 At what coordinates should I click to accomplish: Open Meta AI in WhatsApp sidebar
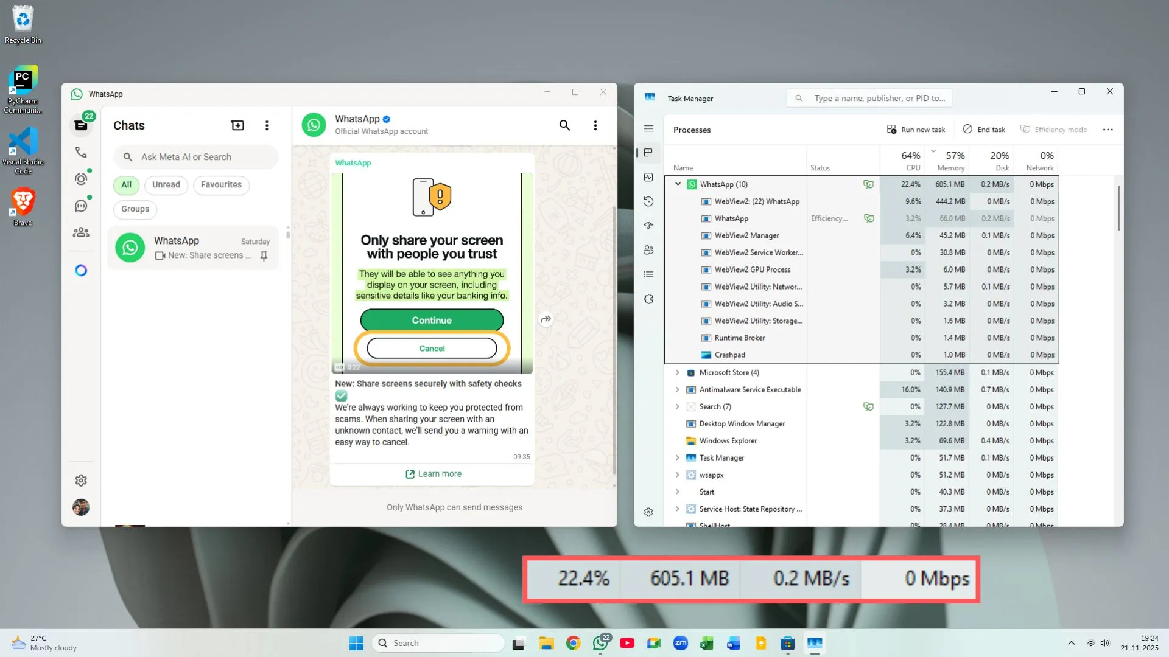coord(81,269)
